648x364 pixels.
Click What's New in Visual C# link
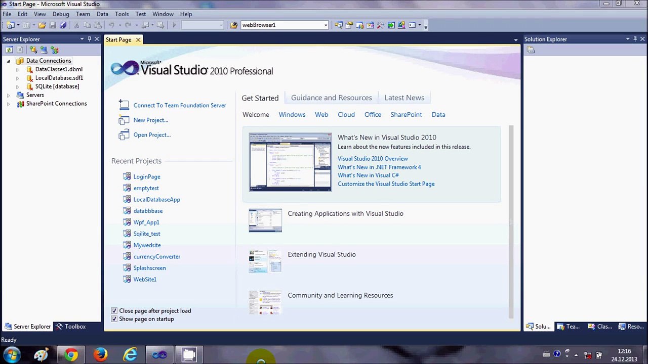pos(368,175)
